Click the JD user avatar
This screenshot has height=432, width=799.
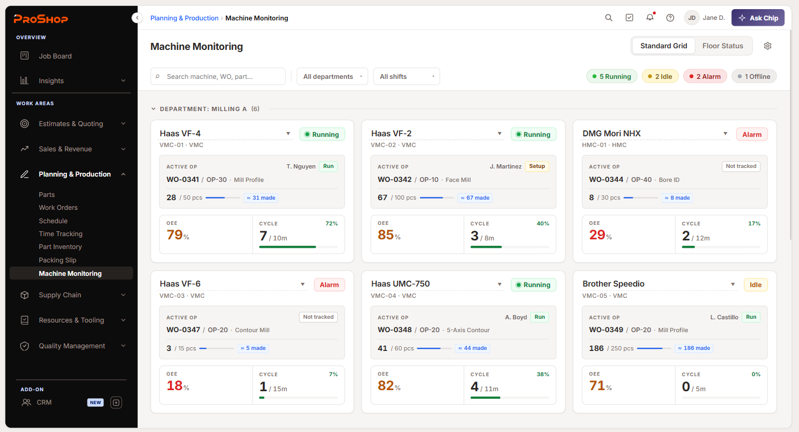click(x=692, y=18)
